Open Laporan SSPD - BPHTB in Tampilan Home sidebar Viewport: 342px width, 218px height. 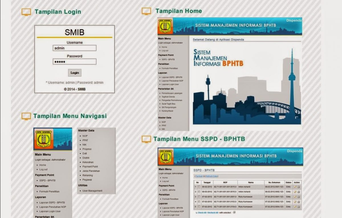point(172,77)
